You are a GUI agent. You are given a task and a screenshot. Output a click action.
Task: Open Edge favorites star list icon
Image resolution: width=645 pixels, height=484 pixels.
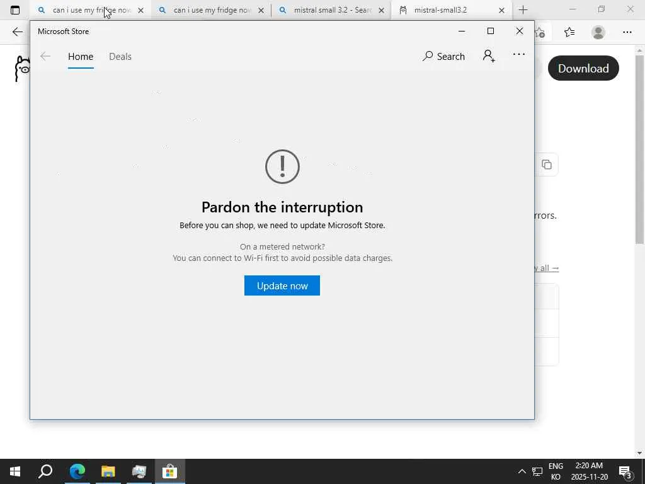point(569,32)
